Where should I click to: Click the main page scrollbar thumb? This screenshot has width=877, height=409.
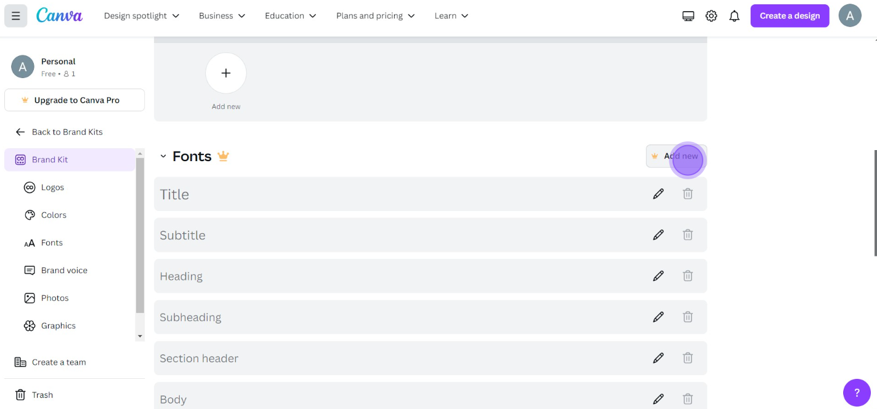pyautogui.click(x=875, y=203)
